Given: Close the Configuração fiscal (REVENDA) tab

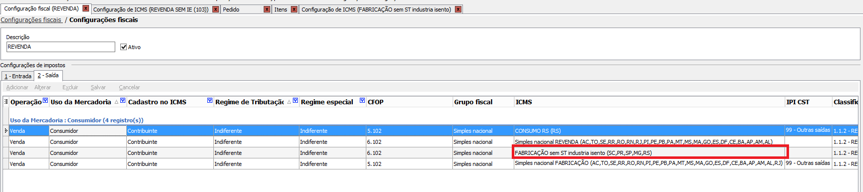Looking at the screenshot, I should point(86,9).
